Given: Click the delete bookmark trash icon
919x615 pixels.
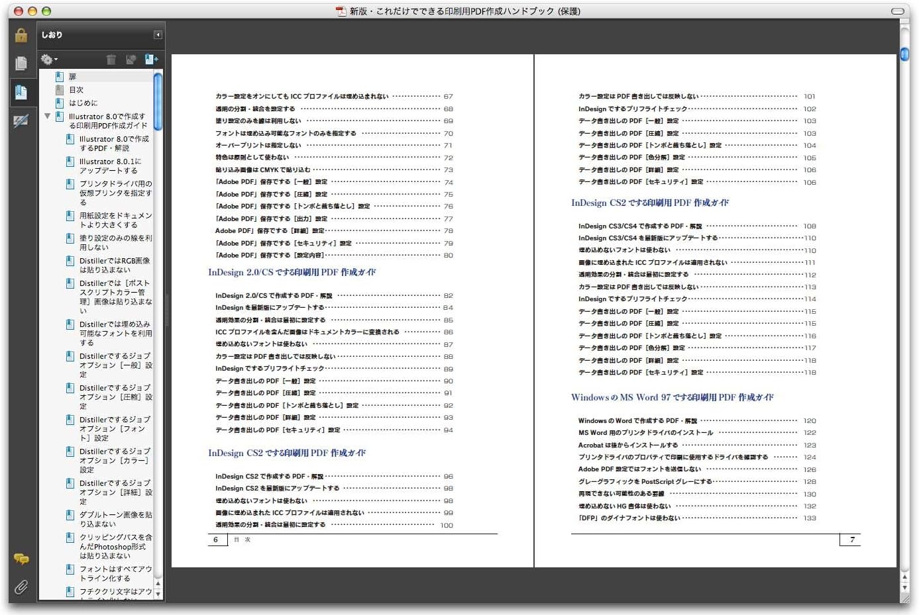Looking at the screenshot, I should [x=111, y=59].
